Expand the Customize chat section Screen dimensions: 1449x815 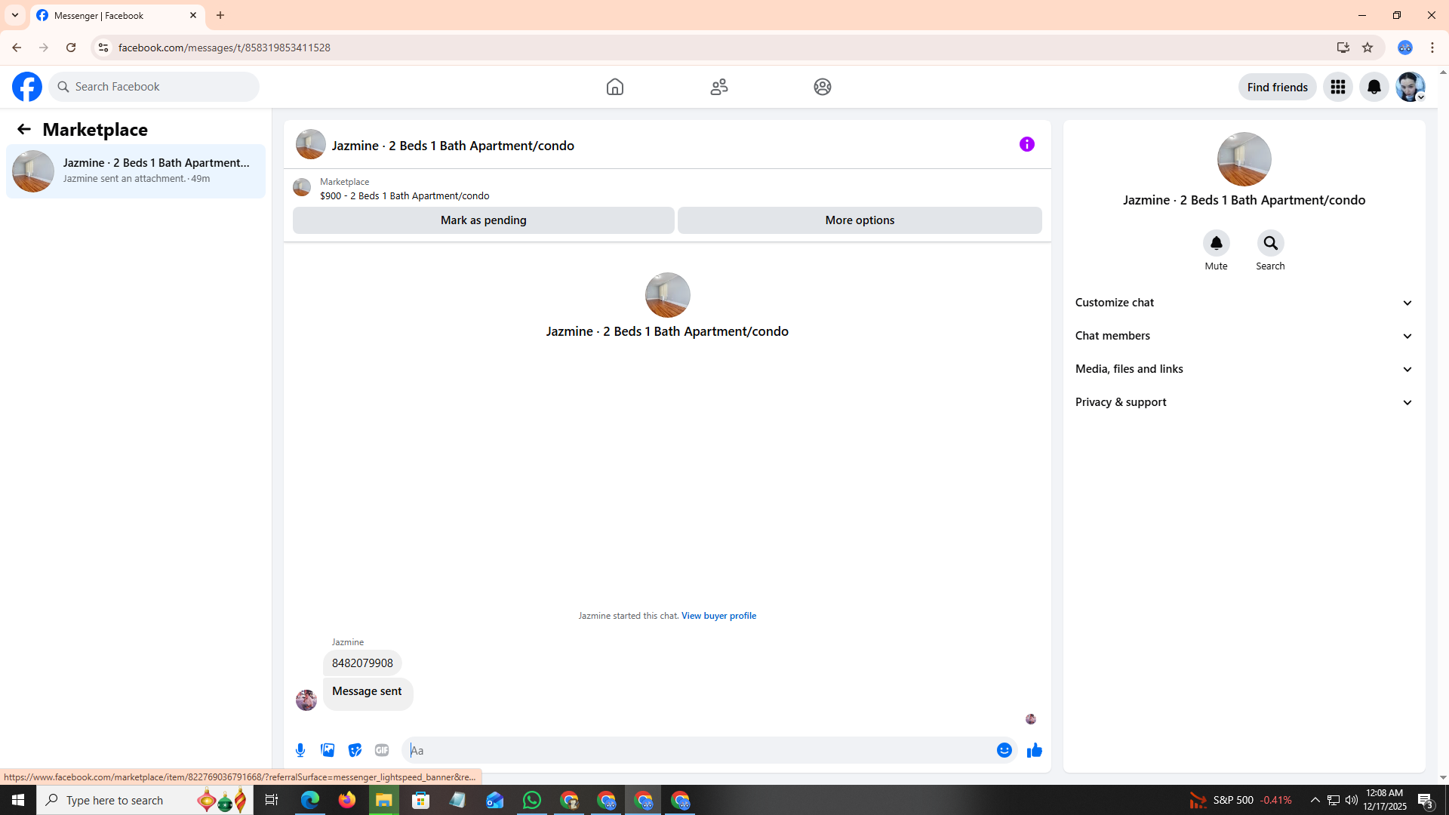pos(1243,303)
